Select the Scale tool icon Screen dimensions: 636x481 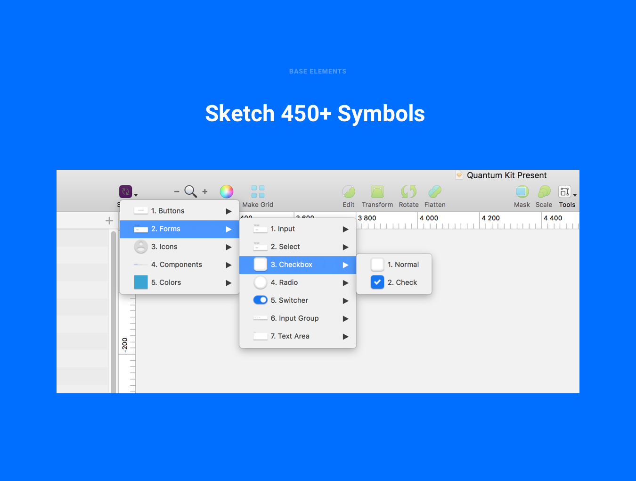(x=544, y=191)
